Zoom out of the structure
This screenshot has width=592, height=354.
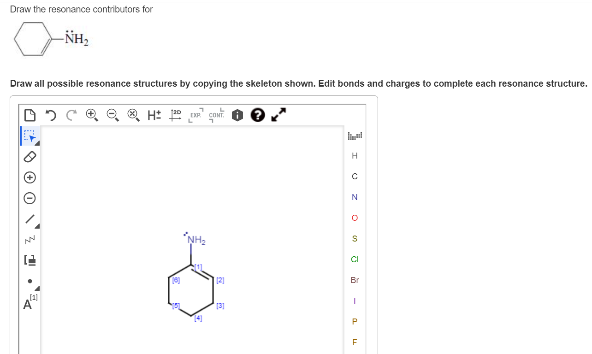[112, 115]
